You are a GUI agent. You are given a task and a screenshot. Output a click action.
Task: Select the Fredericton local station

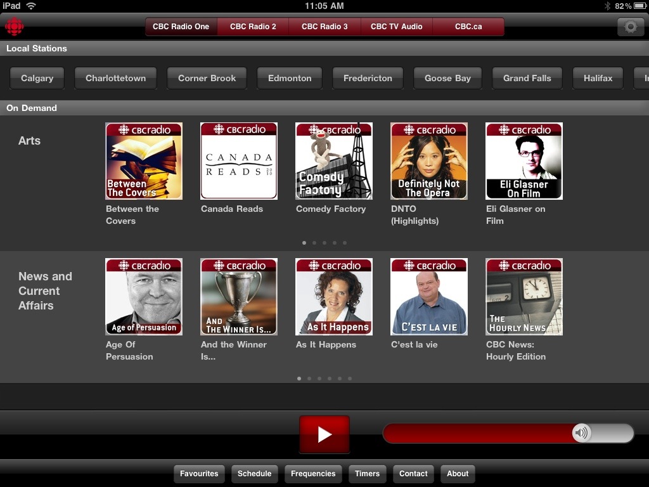tap(368, 78)
